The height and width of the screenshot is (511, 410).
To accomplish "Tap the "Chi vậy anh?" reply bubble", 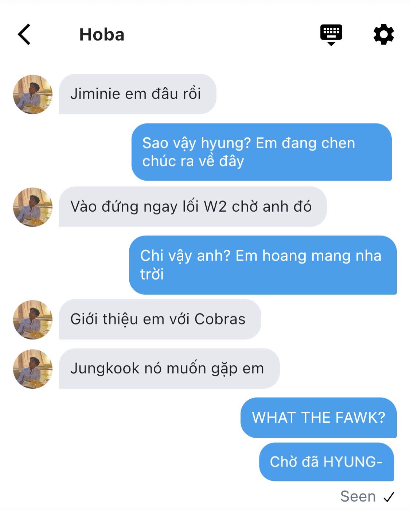I will 263,265.
